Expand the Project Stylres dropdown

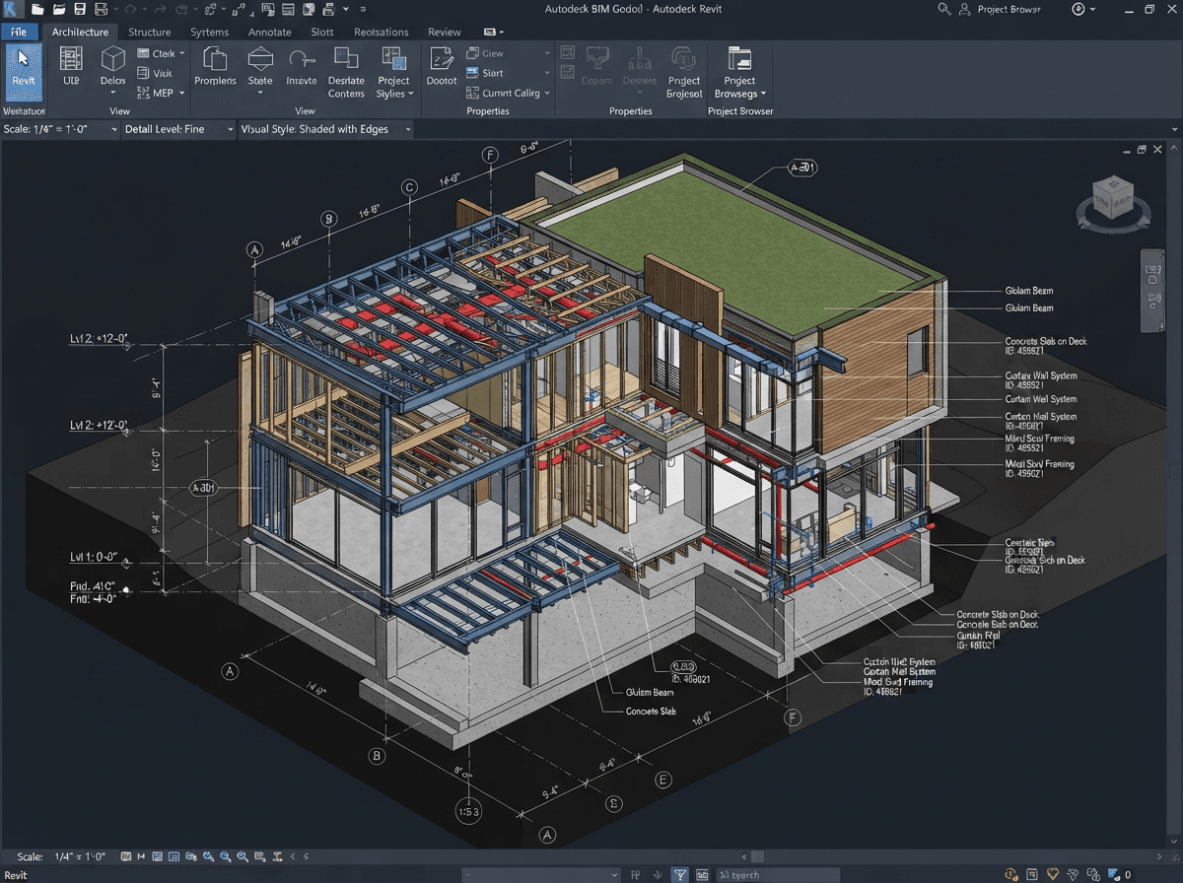coord(411,95)
